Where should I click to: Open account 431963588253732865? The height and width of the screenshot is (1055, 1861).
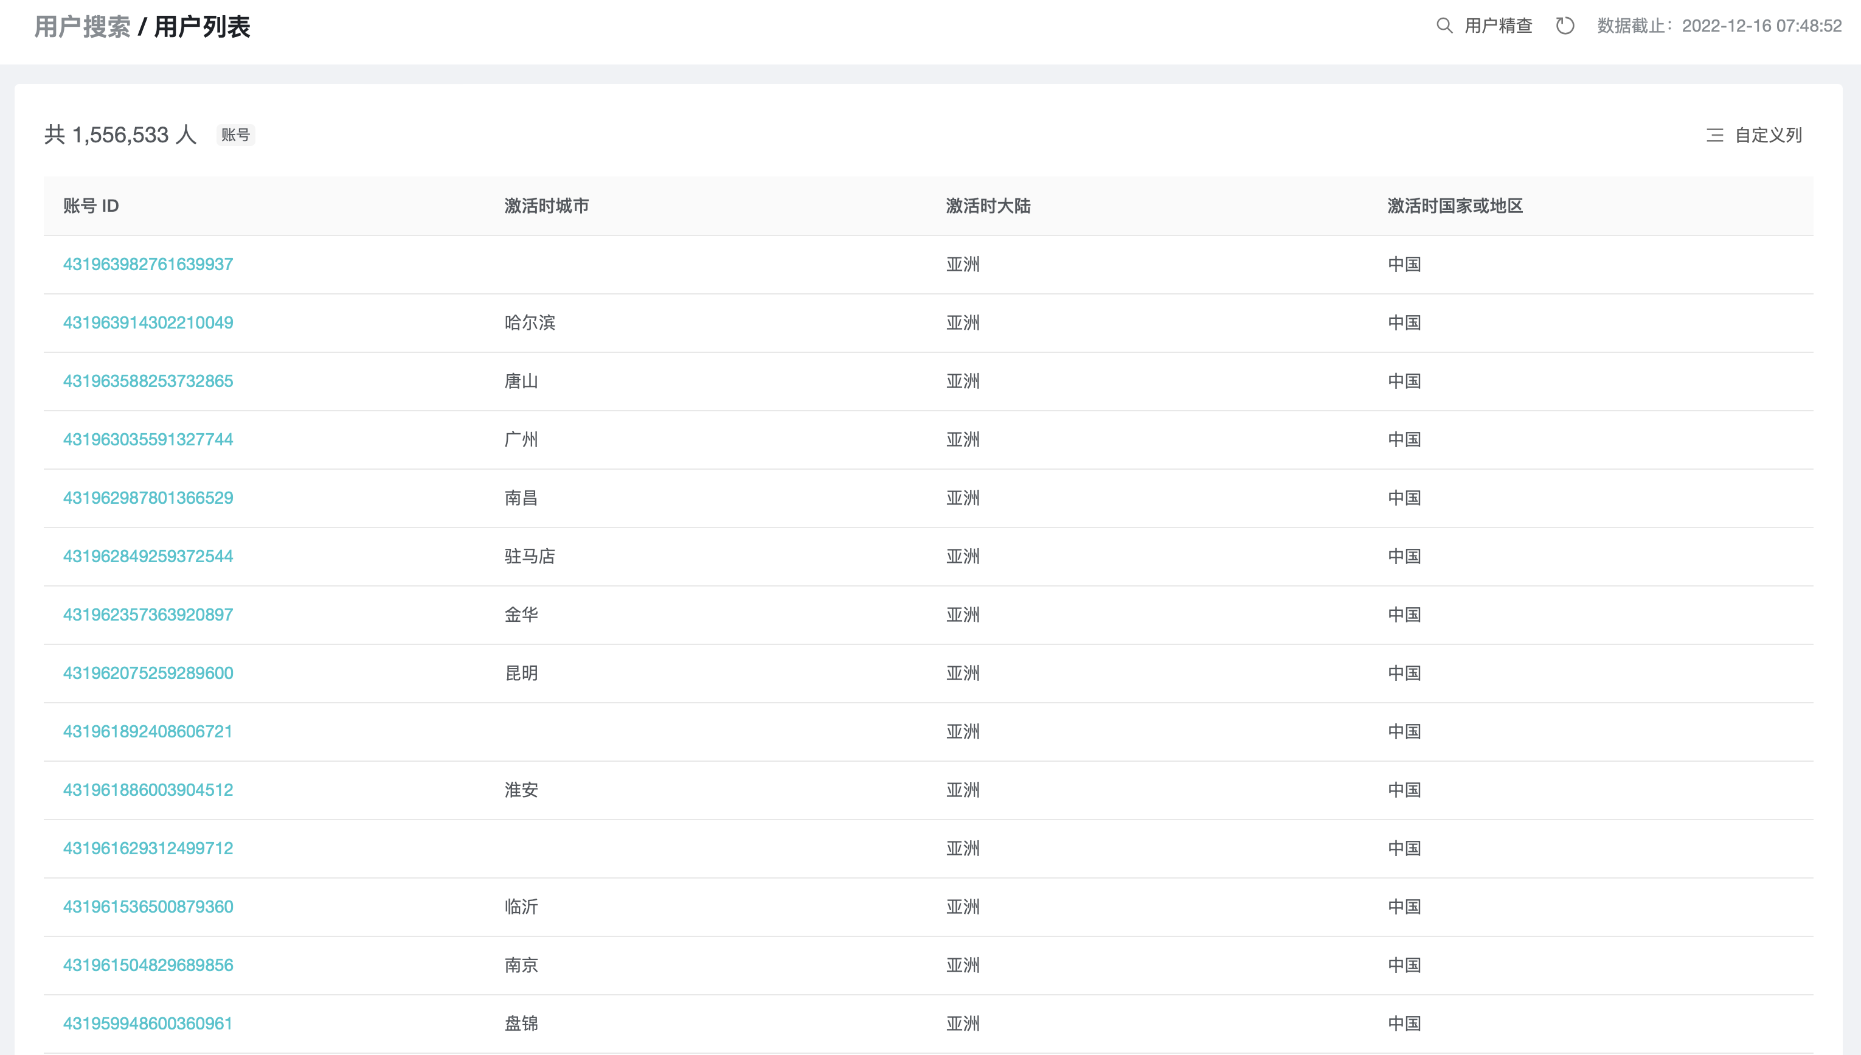click(148, 381)
